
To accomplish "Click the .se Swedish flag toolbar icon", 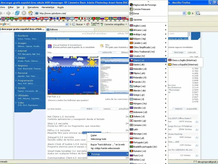I will 111,19.
